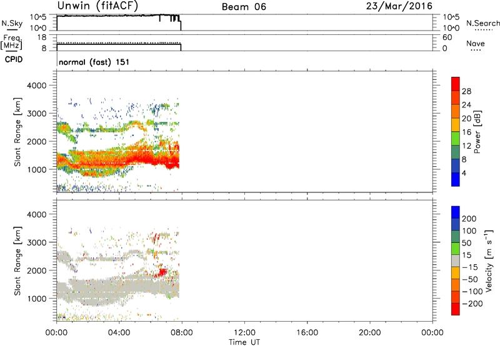Viewport: 500px width, 346px height.
Task: Click the 'Velocity [m s-1]' colorbar label
Action: [x=488, y=260]
